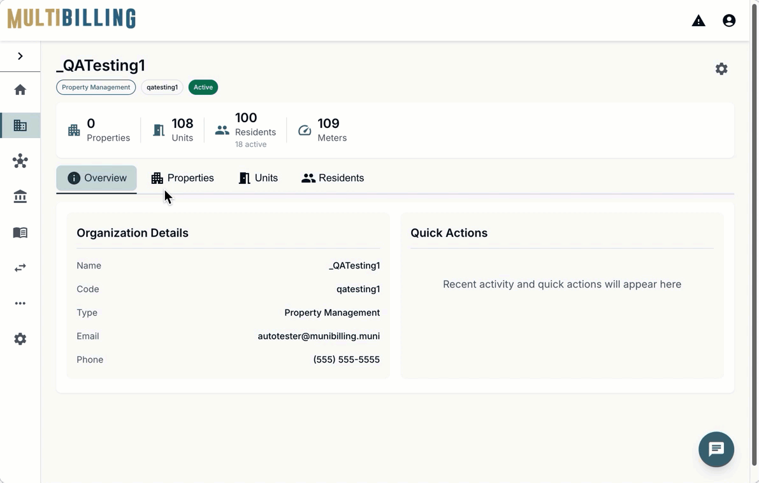Click the organization settings gear icon
The height and width of the screenshot is (483, 759).
(x=721, y=69)
